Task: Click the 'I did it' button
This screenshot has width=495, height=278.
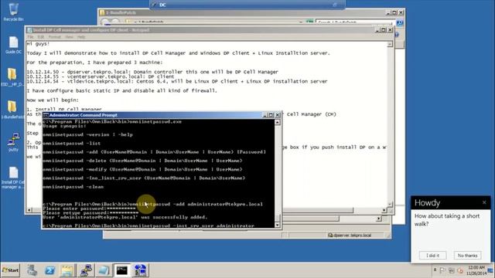Action: (x=432, y=256)
